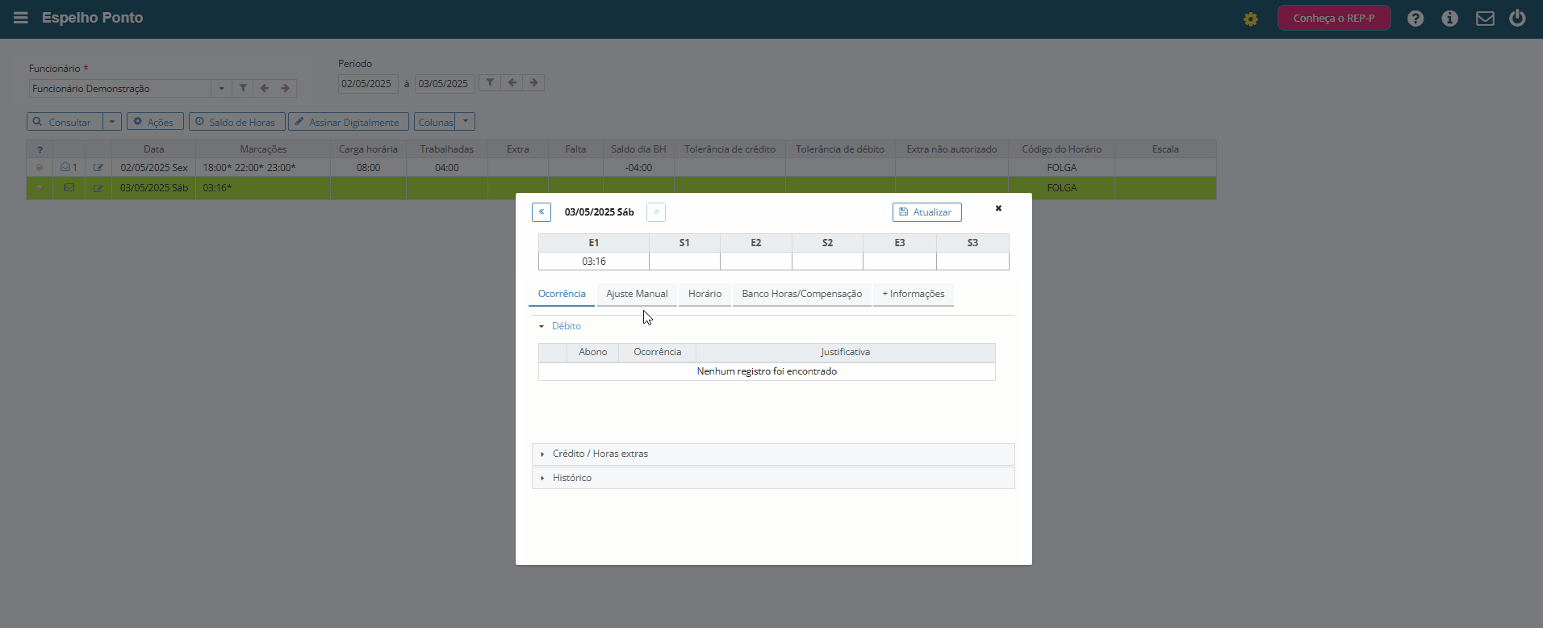
Task: Open the Funcionário dropdown arrow
Action: point(222,88)
